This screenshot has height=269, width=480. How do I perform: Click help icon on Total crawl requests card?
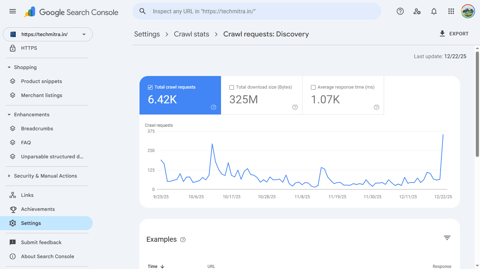(x=213, y=107)
